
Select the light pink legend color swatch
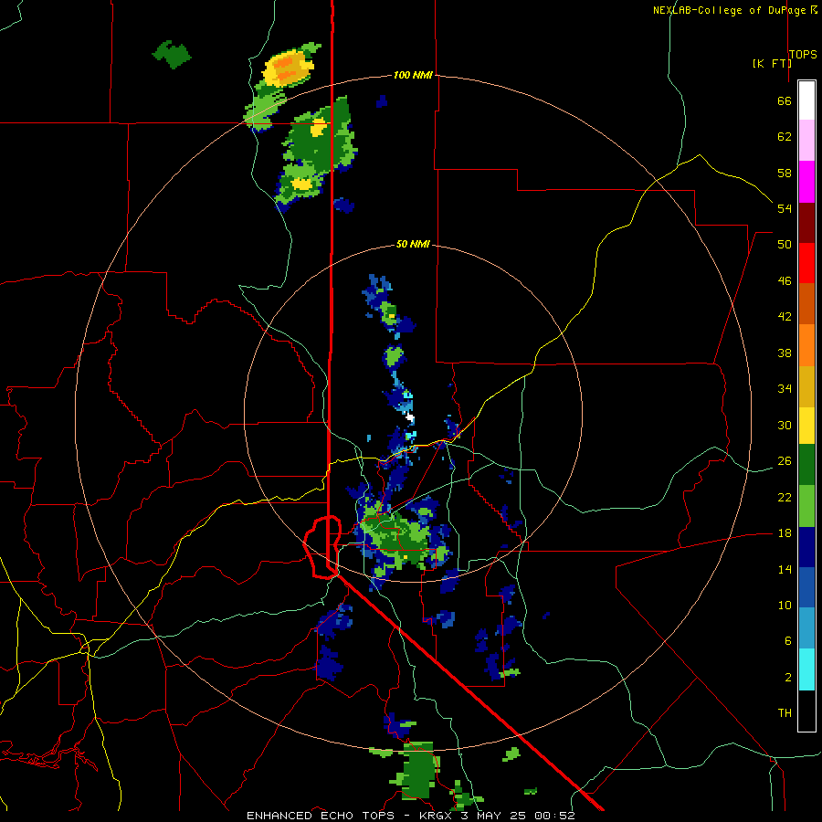click(806, 140)
